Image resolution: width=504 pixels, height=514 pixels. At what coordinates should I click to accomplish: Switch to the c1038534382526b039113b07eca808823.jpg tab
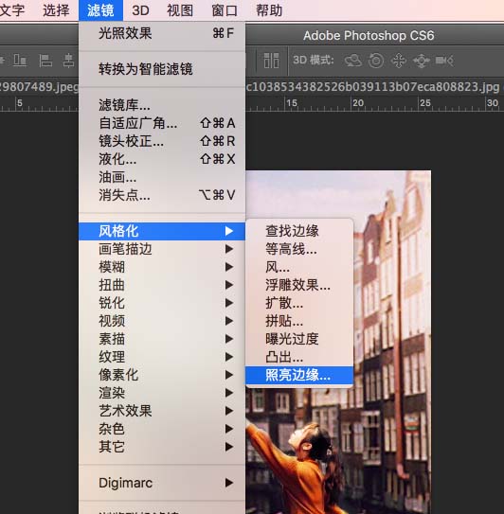click(372, 87)
